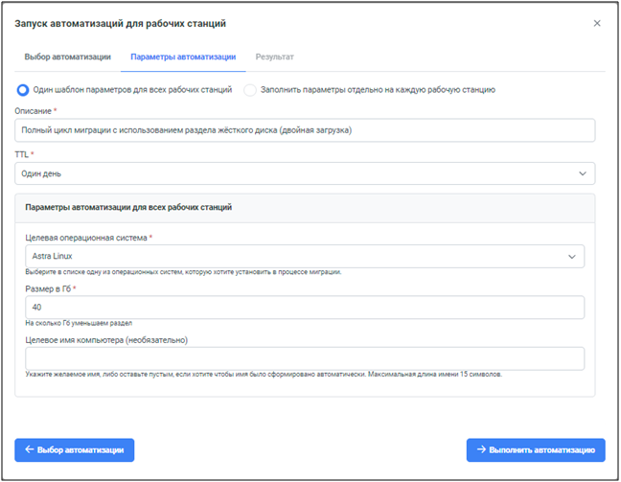This screenshot has width=621, height=482.
Task: Select 'Заполнить параметры отдельно' radio button
Action: pos(251,90)
